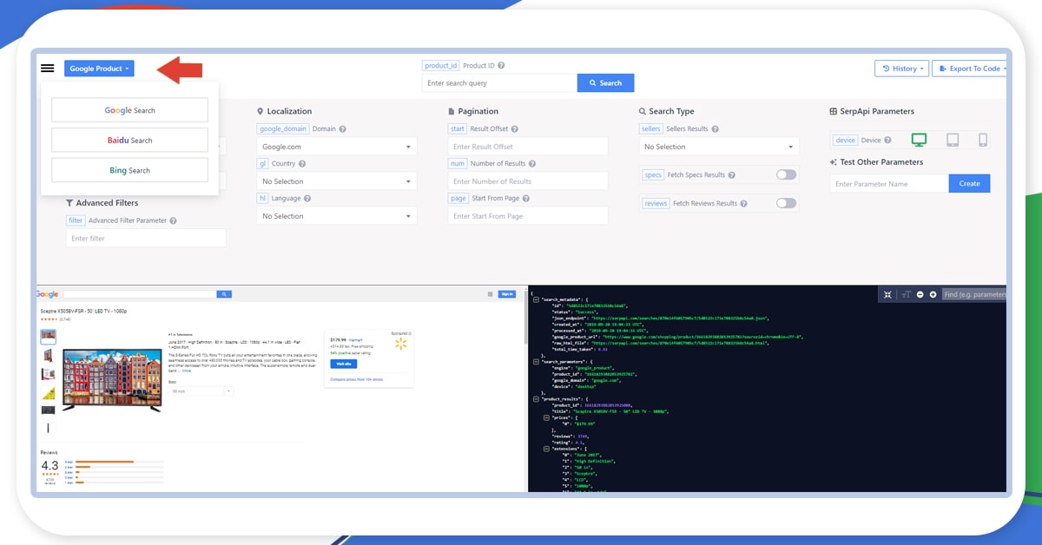
Task: Click the Advanced Filter input field
Action: [146, 239]
